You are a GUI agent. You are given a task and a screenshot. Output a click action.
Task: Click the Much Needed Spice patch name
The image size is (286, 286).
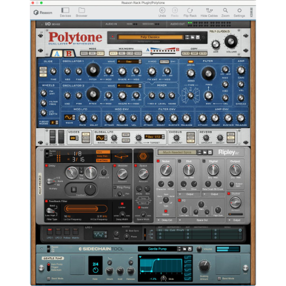(177, 152)
